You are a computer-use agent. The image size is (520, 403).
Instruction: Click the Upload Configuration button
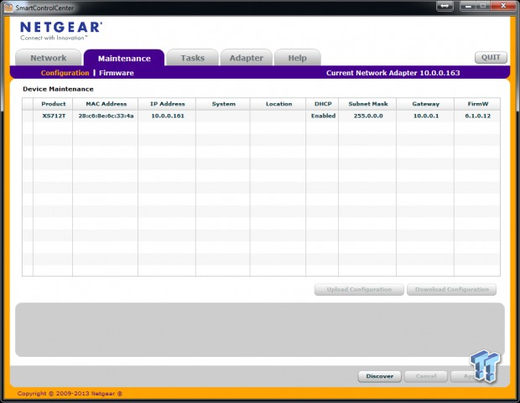[359, 289]
